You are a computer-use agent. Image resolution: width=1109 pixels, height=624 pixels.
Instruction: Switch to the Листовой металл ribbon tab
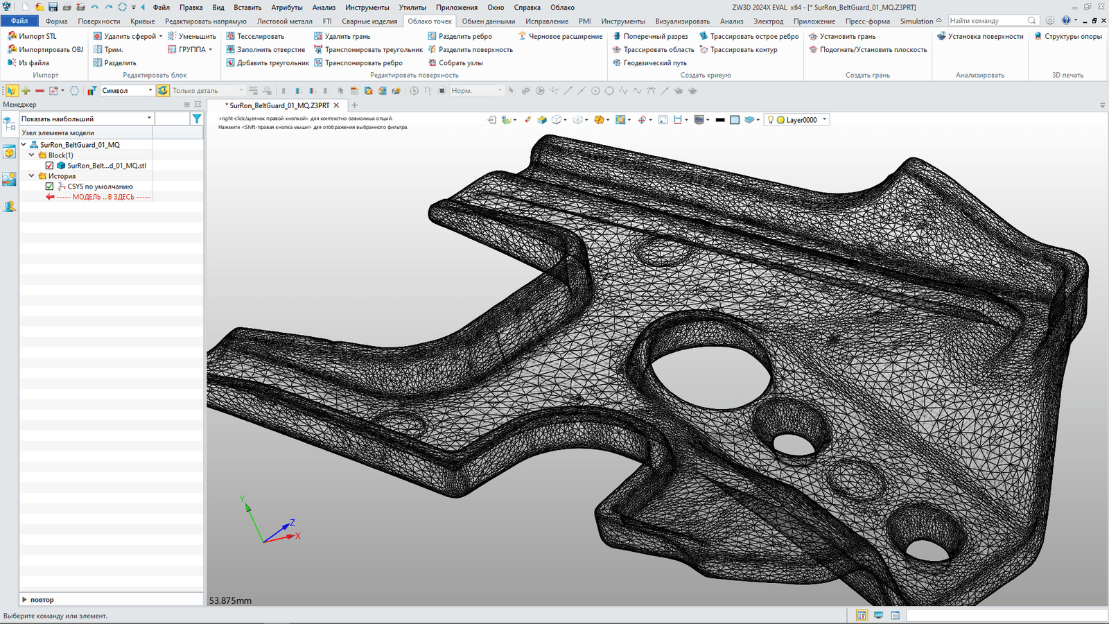pos(284,21)
